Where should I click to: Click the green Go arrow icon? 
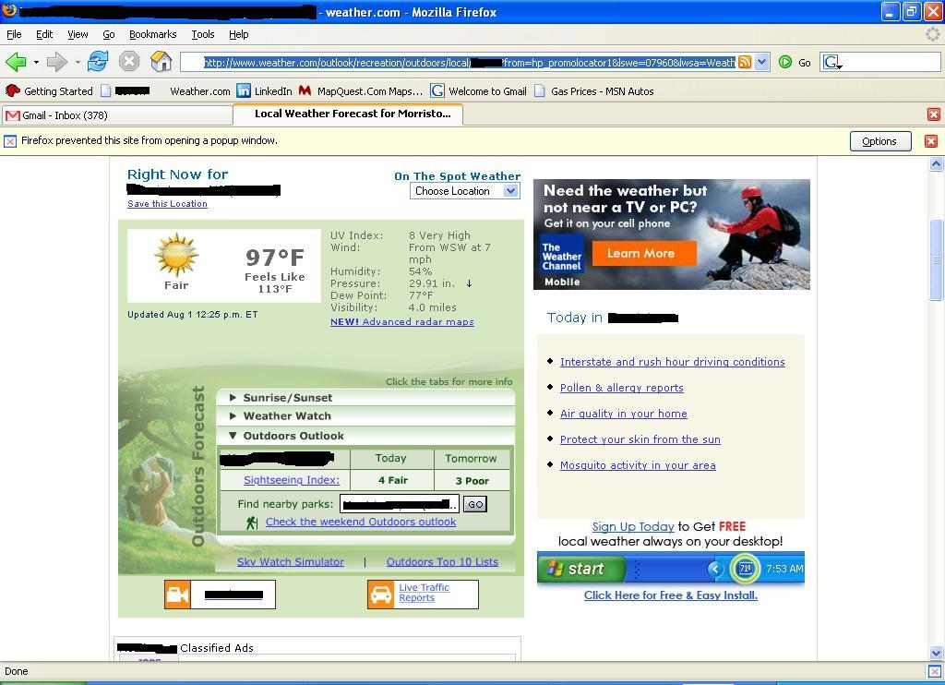784,62
